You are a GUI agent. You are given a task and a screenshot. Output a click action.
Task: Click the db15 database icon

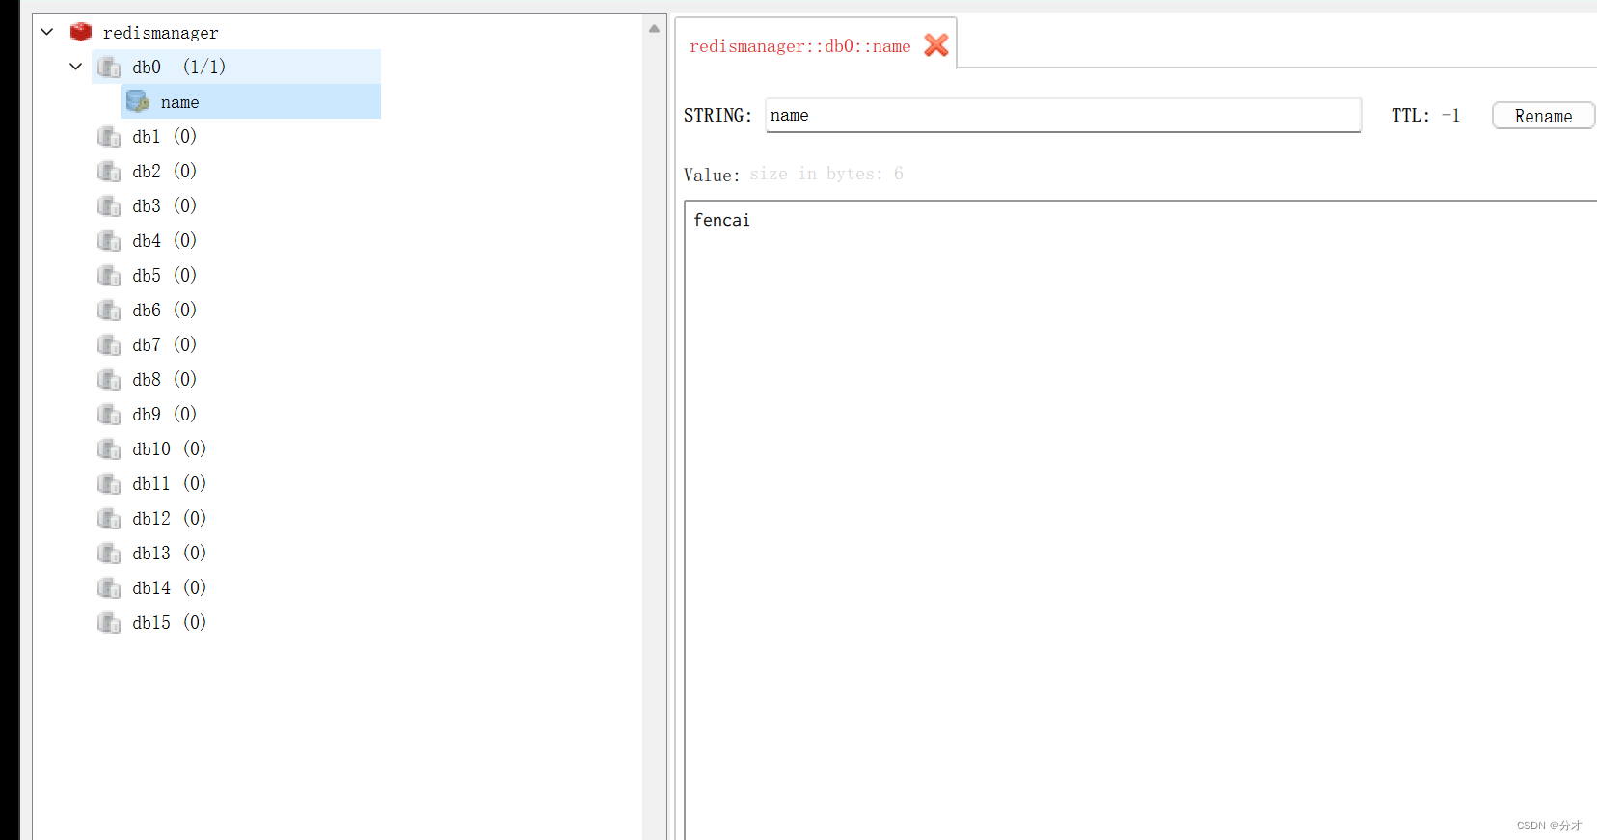109,622
